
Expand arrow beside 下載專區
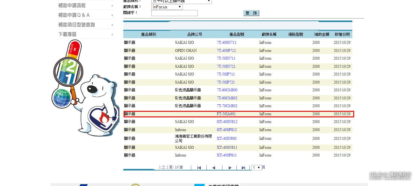[112, 34]
